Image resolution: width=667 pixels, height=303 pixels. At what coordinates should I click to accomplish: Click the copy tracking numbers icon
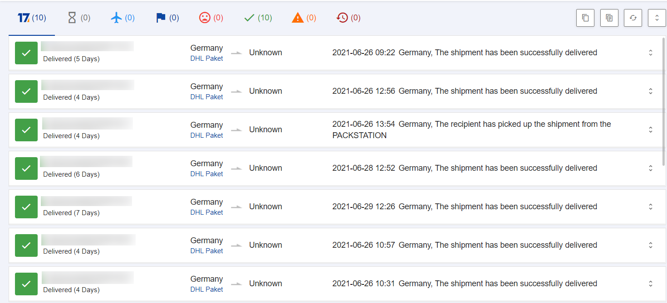(585, 18)
